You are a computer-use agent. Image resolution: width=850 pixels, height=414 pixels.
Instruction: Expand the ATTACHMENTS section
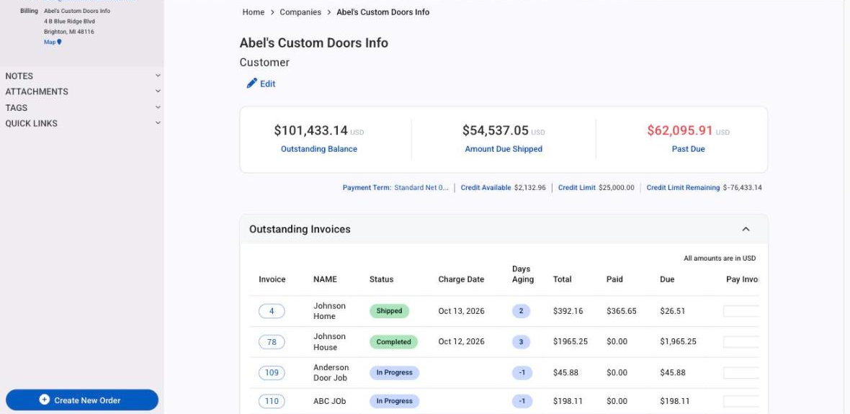pos(81,91)
